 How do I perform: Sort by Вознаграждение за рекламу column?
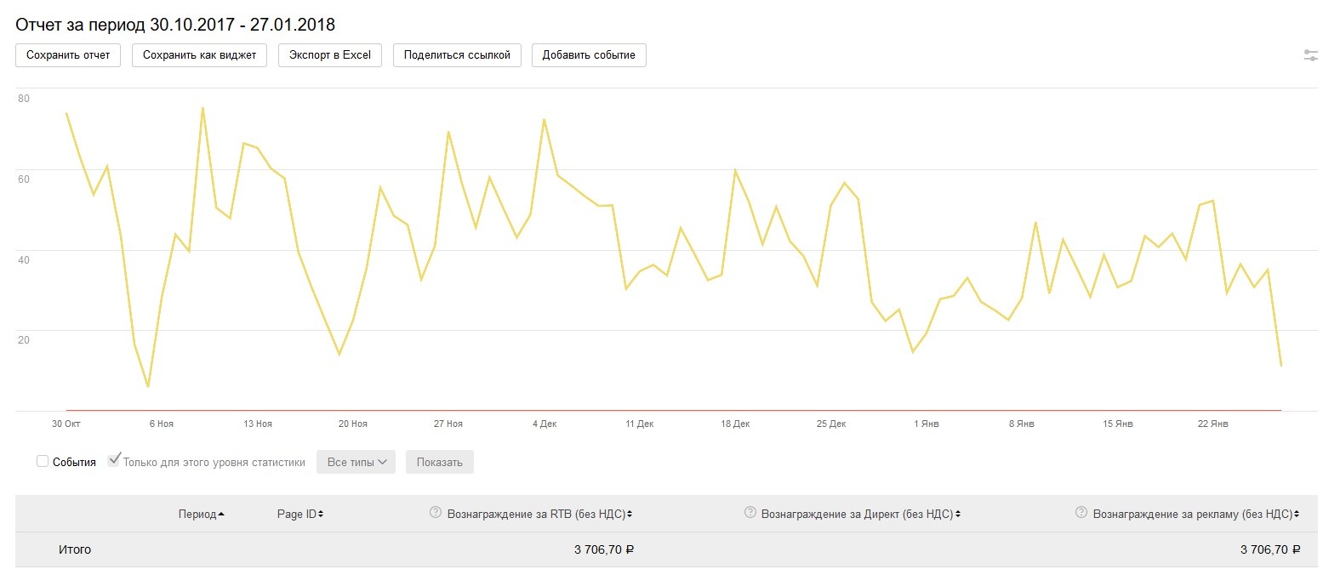1192,514
